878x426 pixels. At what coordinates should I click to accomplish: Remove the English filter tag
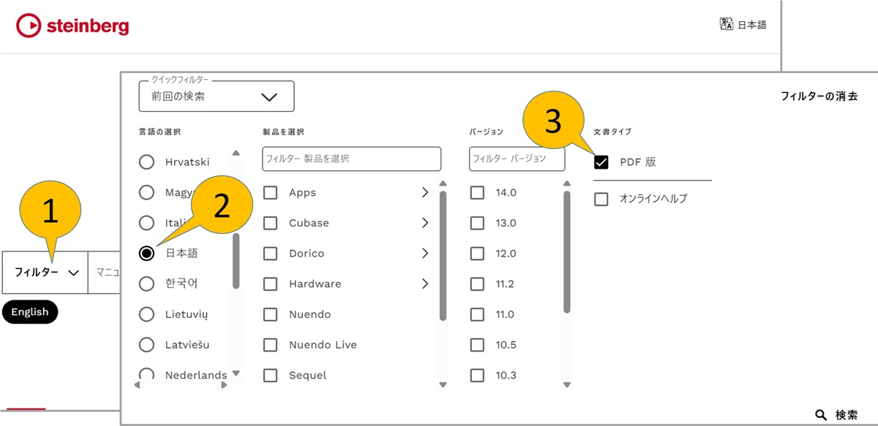pos(30,312)
